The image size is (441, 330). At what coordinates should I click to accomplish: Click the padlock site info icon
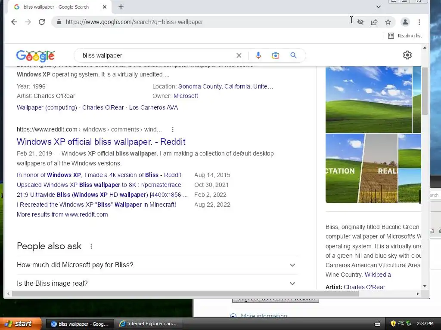(x=59, y=22)
